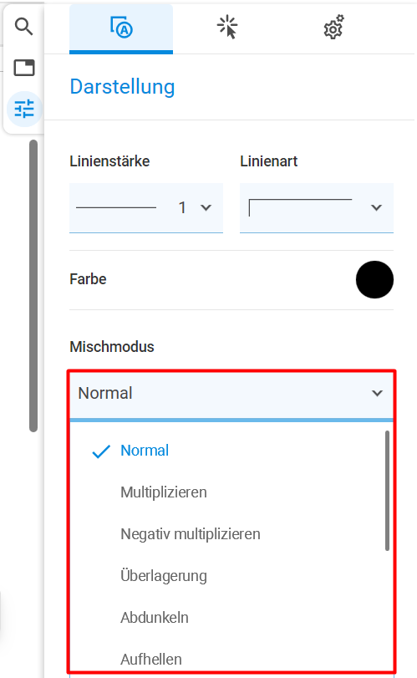Expand the Linienstärke dropdown

point(146,207)
